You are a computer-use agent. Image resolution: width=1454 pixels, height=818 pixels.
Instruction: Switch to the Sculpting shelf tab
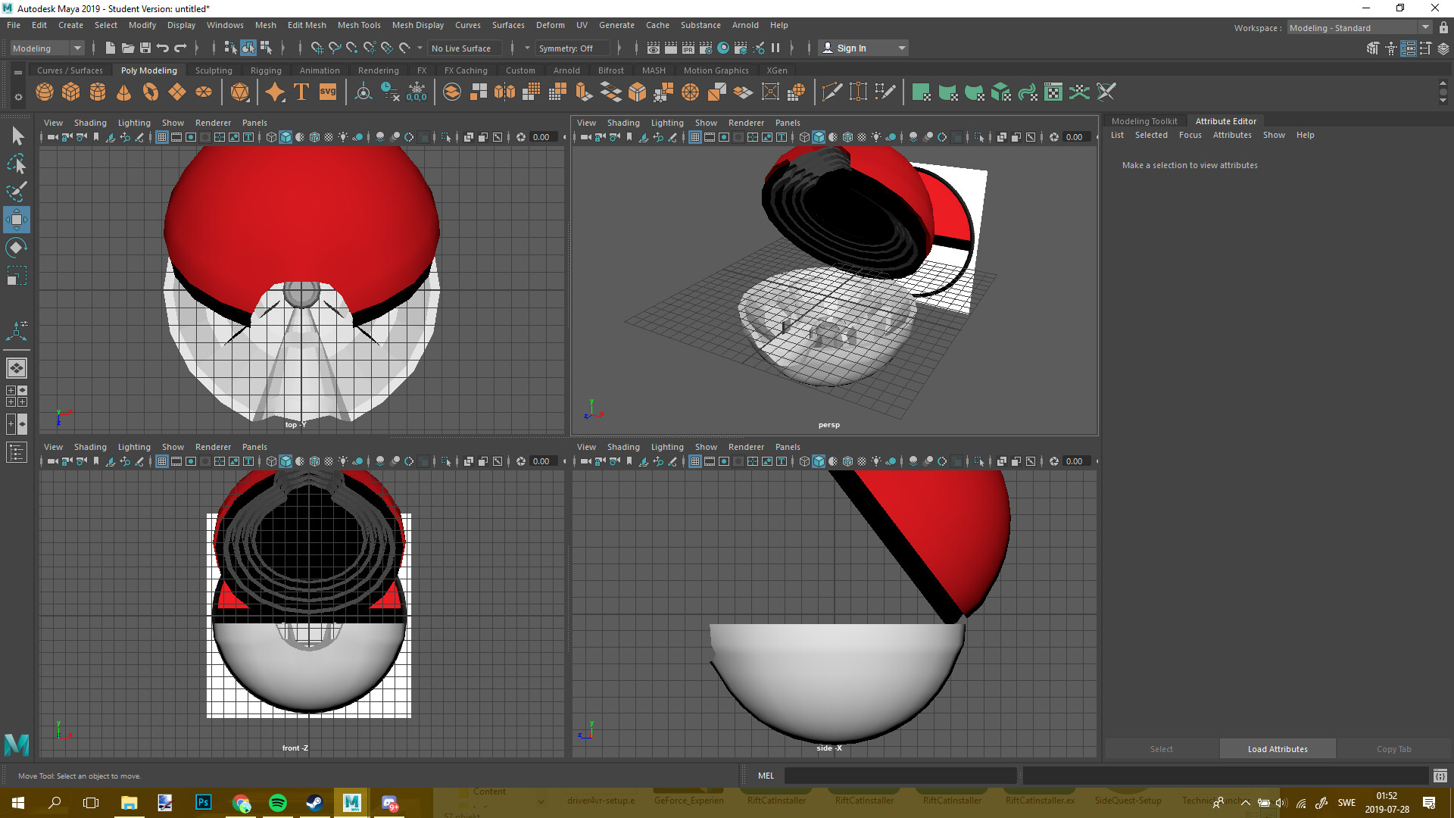(214, 70)
